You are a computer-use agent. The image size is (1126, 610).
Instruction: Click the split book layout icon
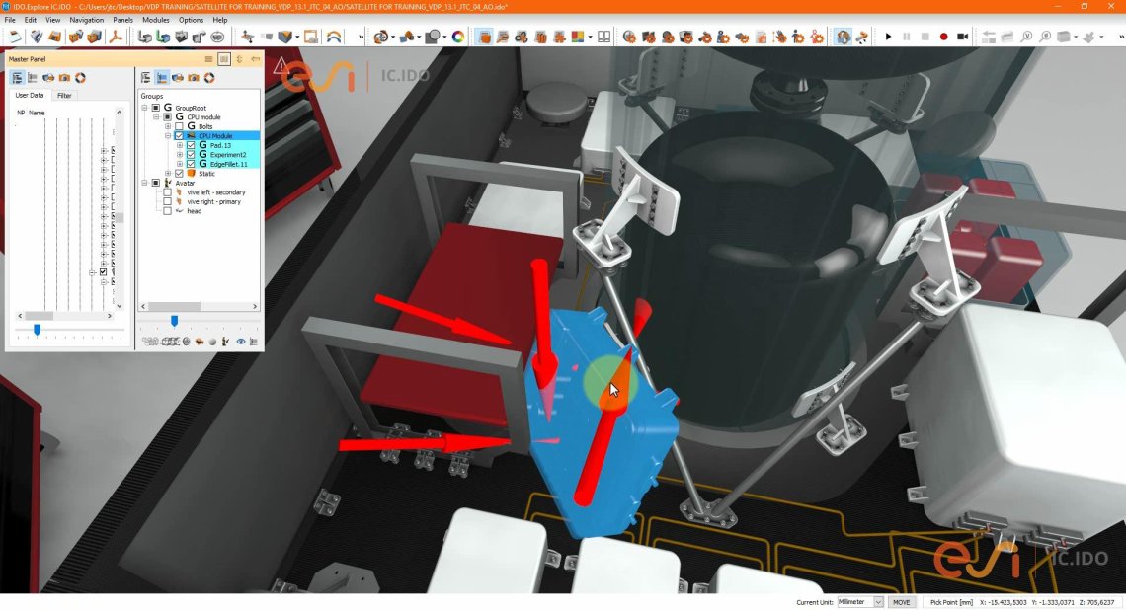pos(603,37)
